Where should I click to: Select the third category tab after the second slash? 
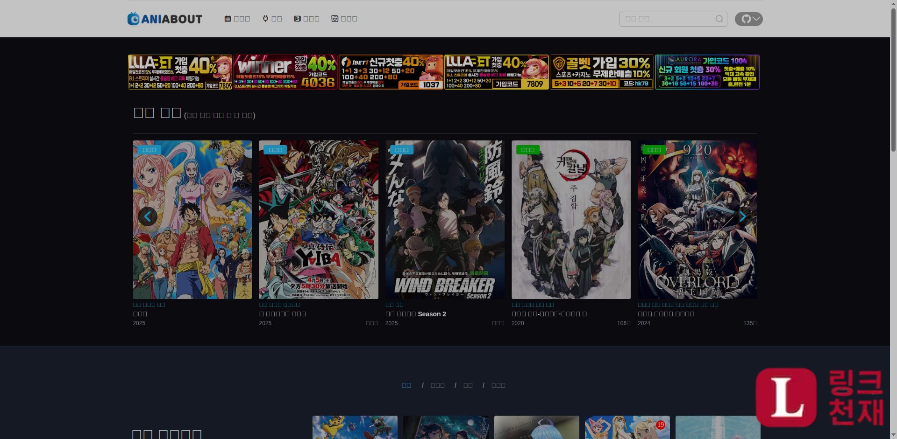(468, 385)
